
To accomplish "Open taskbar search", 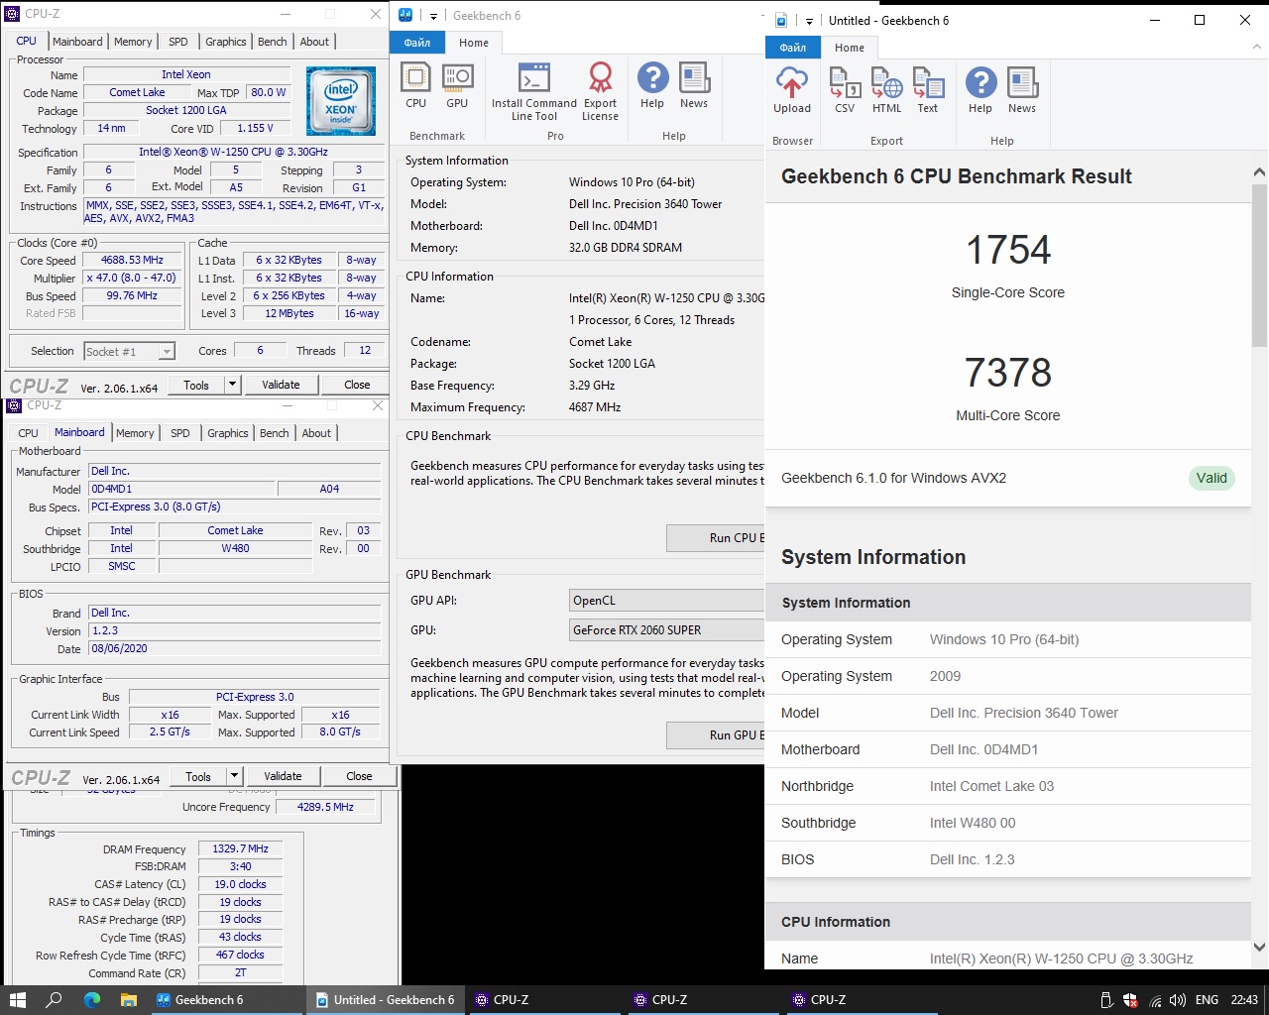I will tap(55, 1000).
